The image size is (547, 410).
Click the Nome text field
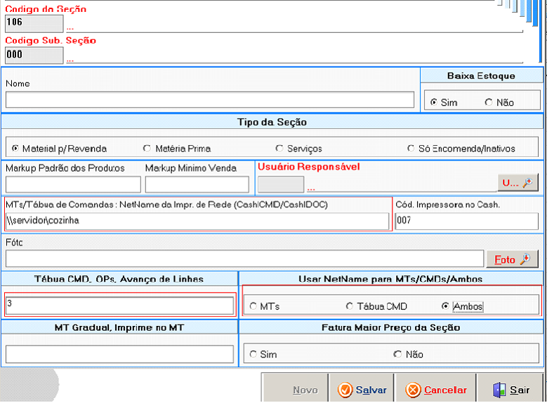point(209,100)
